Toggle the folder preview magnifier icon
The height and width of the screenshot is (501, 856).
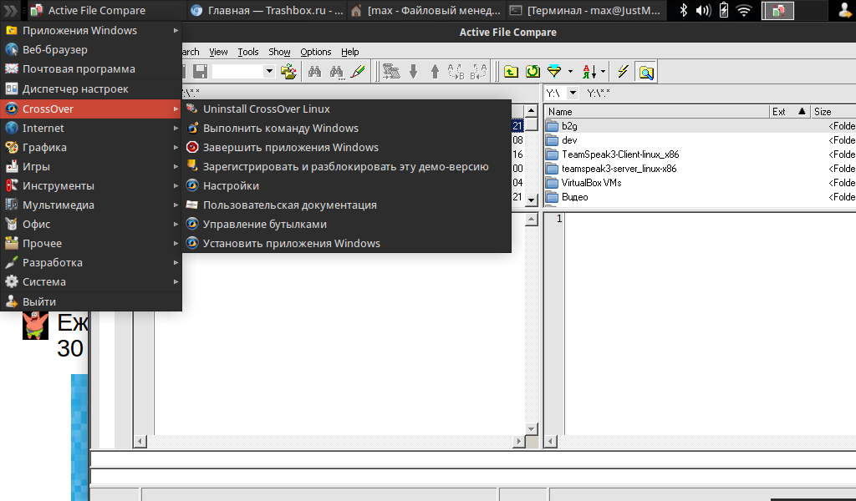pyautogui.click(x=646, y=72)
